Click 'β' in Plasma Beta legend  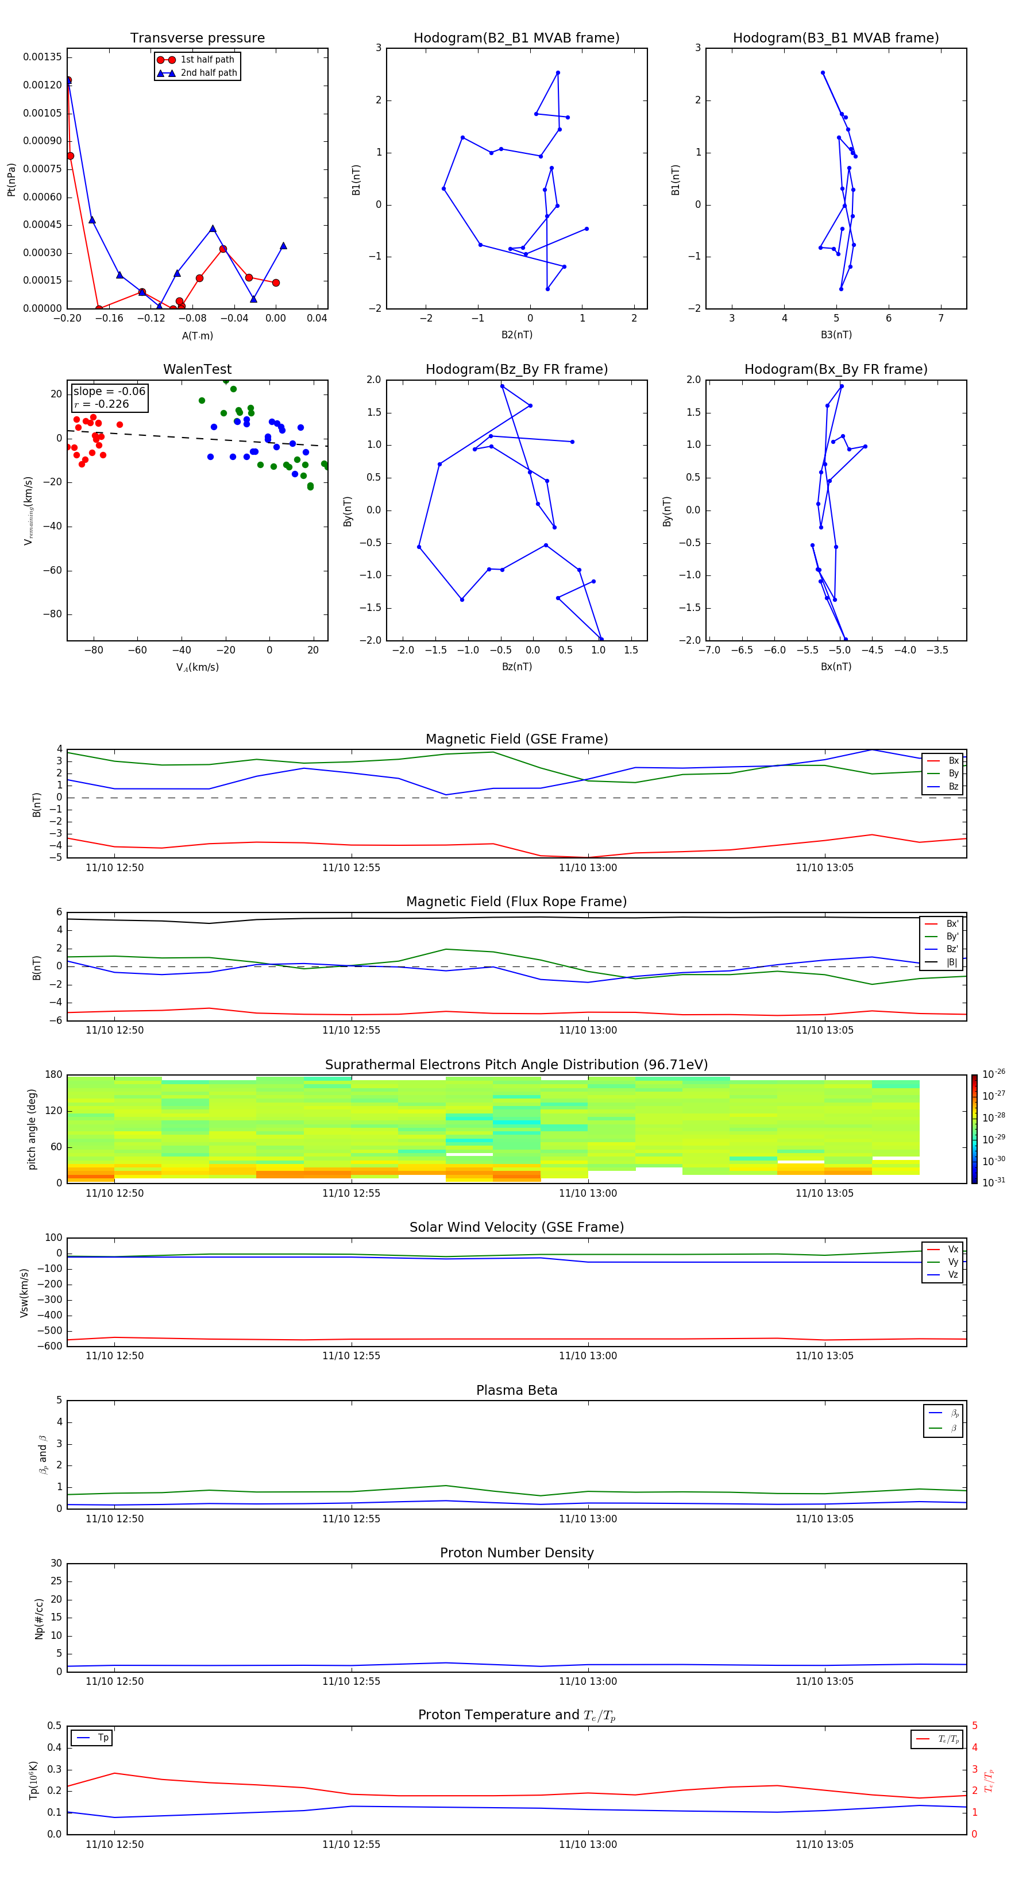point(954,1428)
